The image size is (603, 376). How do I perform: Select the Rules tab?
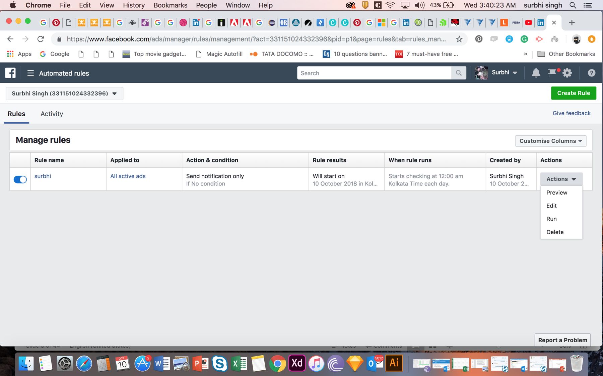pyautogui.click(x=16, y=114)
